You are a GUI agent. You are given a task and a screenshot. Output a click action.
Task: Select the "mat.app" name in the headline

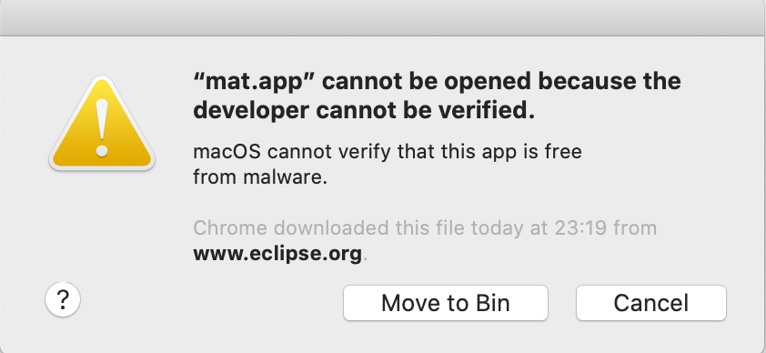coord(254,83)
